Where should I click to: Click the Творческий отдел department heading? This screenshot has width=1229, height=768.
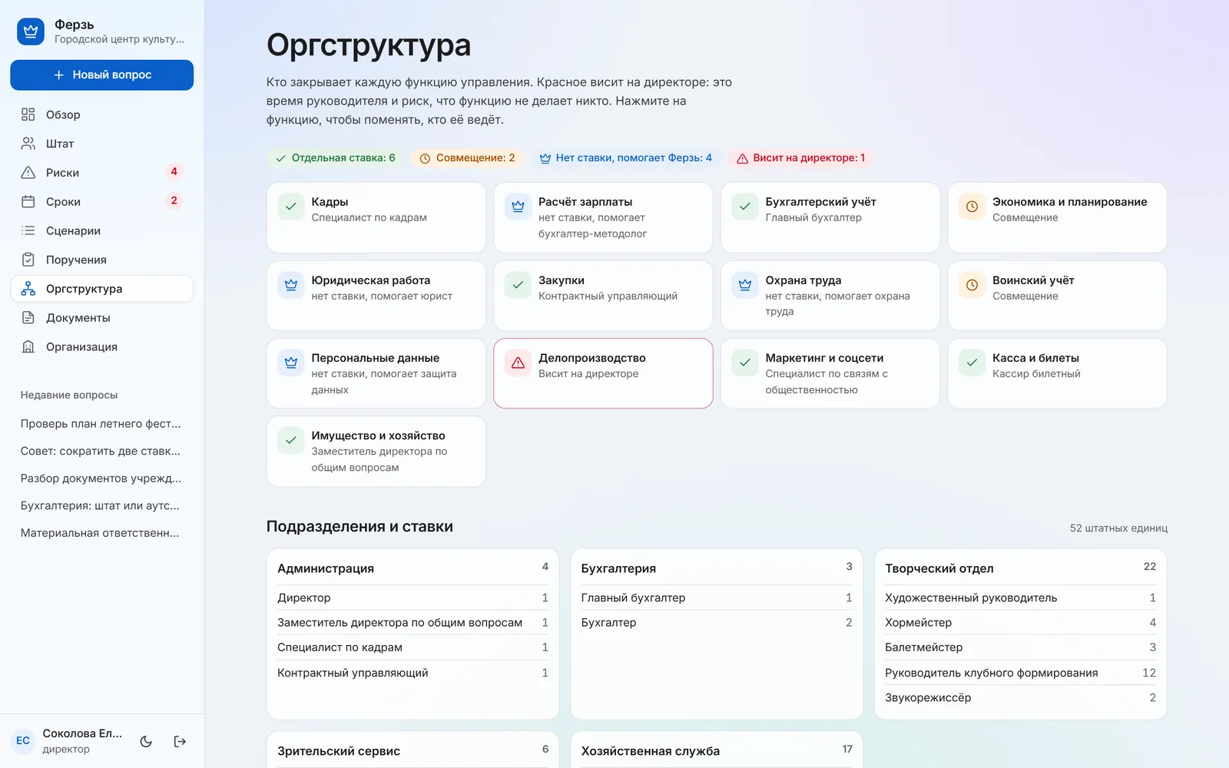pyautogui.click(x=939, y=568)
